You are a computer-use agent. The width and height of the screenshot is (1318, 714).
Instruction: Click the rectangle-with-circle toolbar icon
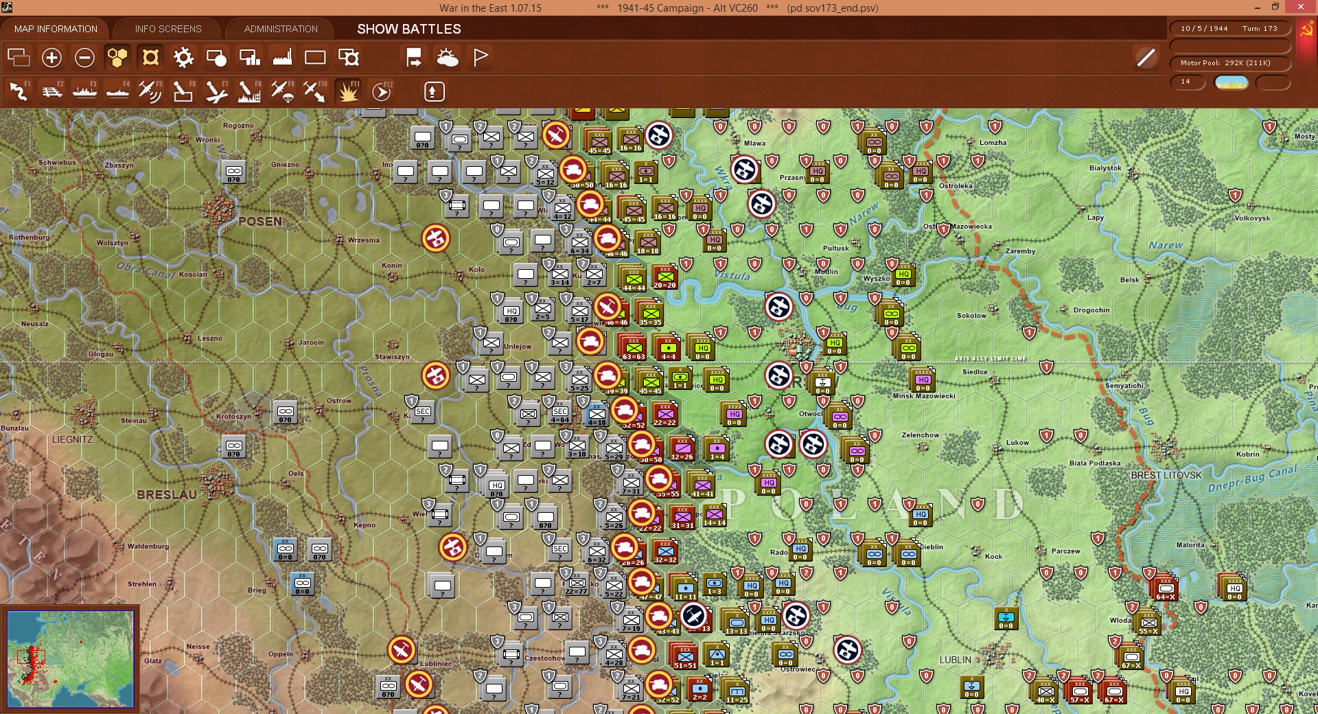tap(216, 58)
